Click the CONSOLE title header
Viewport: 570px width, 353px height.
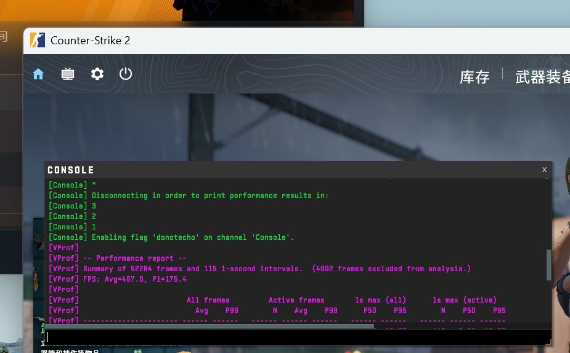[x=71, y=170]
